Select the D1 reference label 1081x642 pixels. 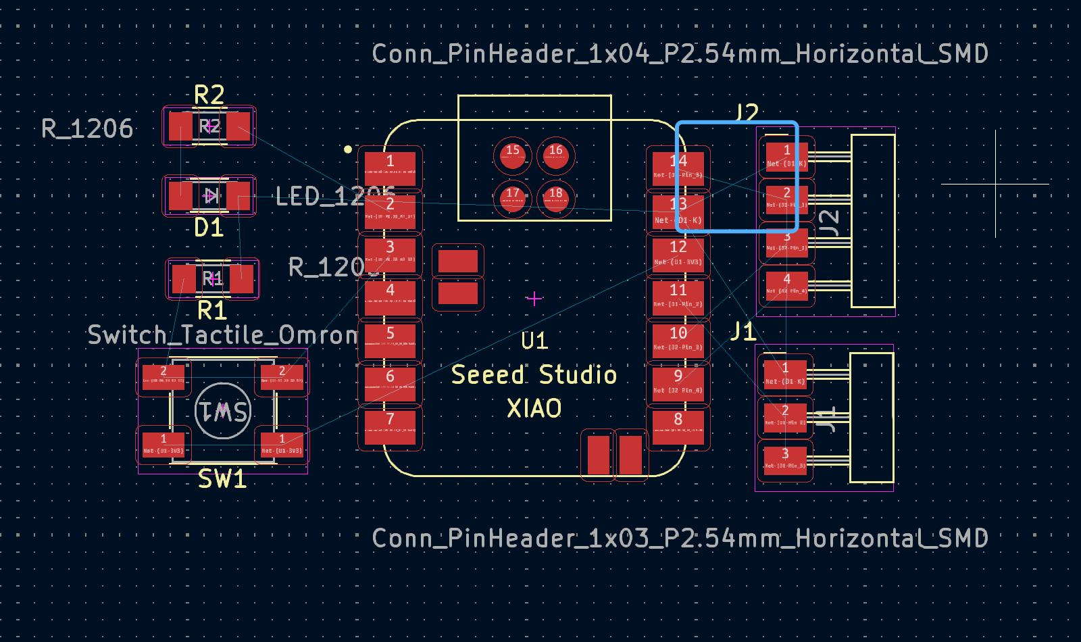point(209,228)
